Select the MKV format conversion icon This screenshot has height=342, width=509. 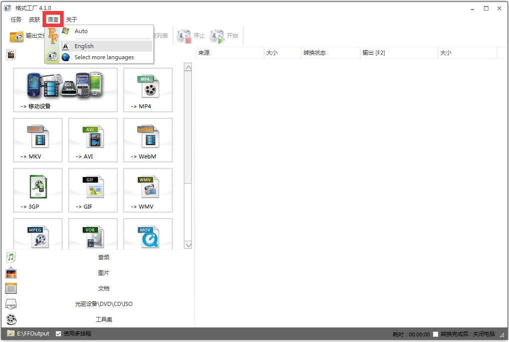pos(38,140)
